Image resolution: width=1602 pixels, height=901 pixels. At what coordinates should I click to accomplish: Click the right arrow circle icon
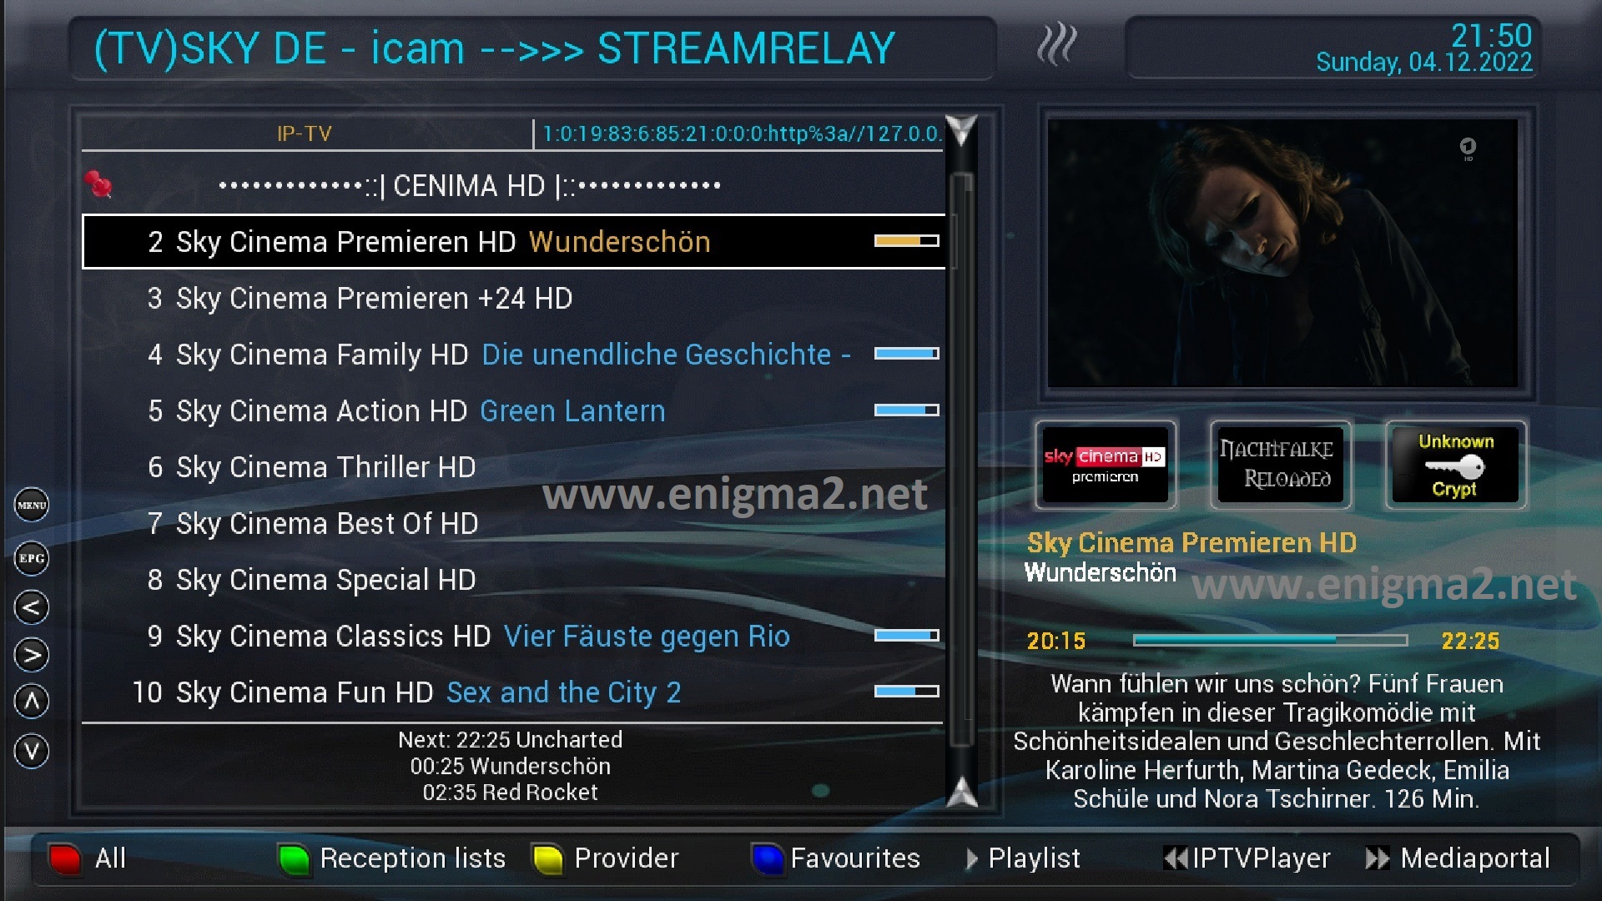32,655
